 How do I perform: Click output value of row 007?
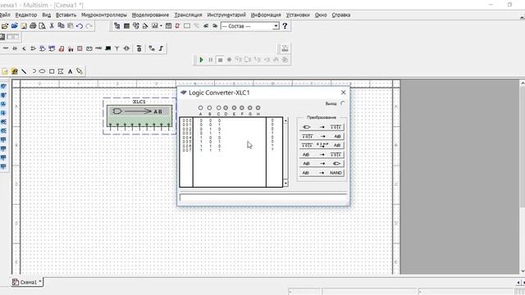coord(272,150)
